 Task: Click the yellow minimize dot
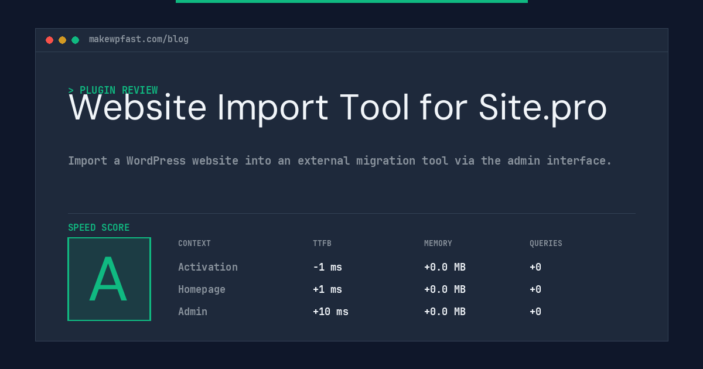point(62,40)
